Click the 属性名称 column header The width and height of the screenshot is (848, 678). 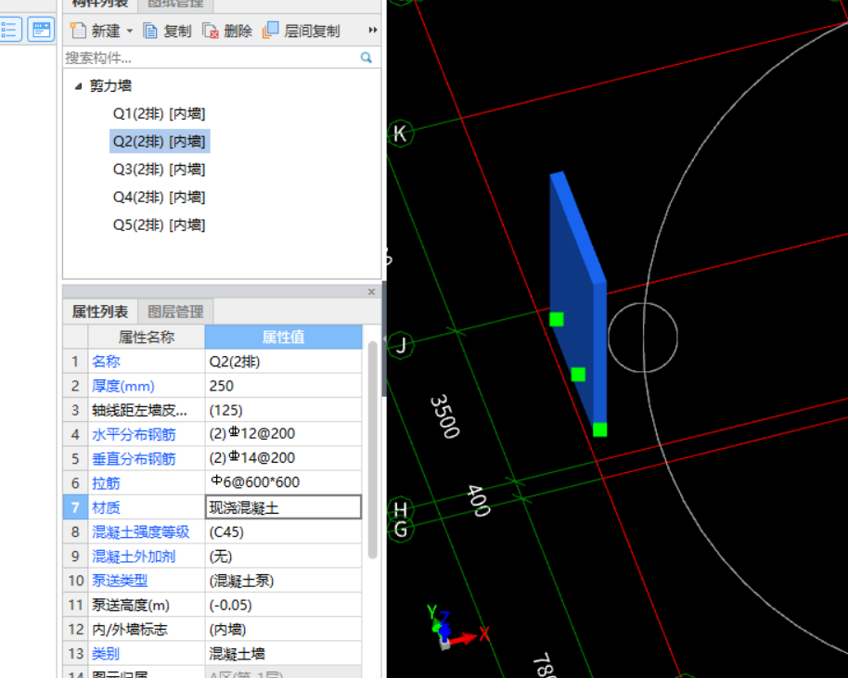click(146, 338)
